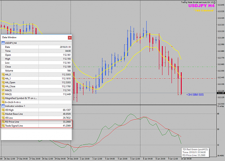Select the Market Base Line value 48.9509
The width and height of the screenshot is (225, 161).
coord(67,114)
